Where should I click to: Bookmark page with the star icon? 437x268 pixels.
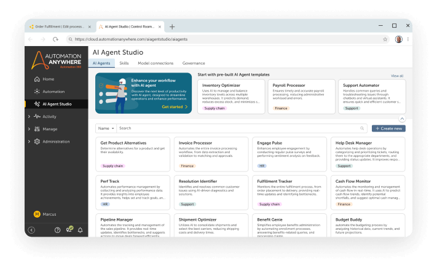pos(385,39)
